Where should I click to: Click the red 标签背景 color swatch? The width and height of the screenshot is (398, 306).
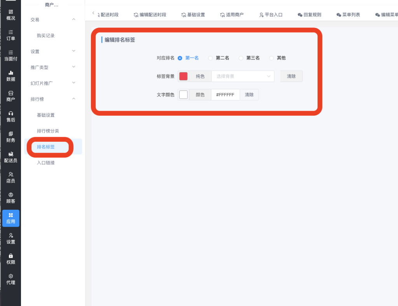(x=183, y=76)
